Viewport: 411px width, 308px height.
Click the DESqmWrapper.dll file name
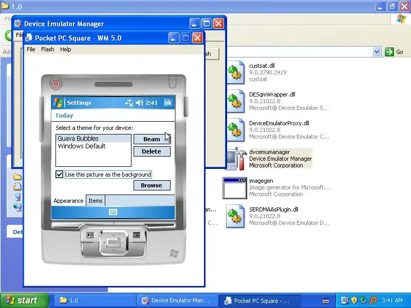pos(272,94)
